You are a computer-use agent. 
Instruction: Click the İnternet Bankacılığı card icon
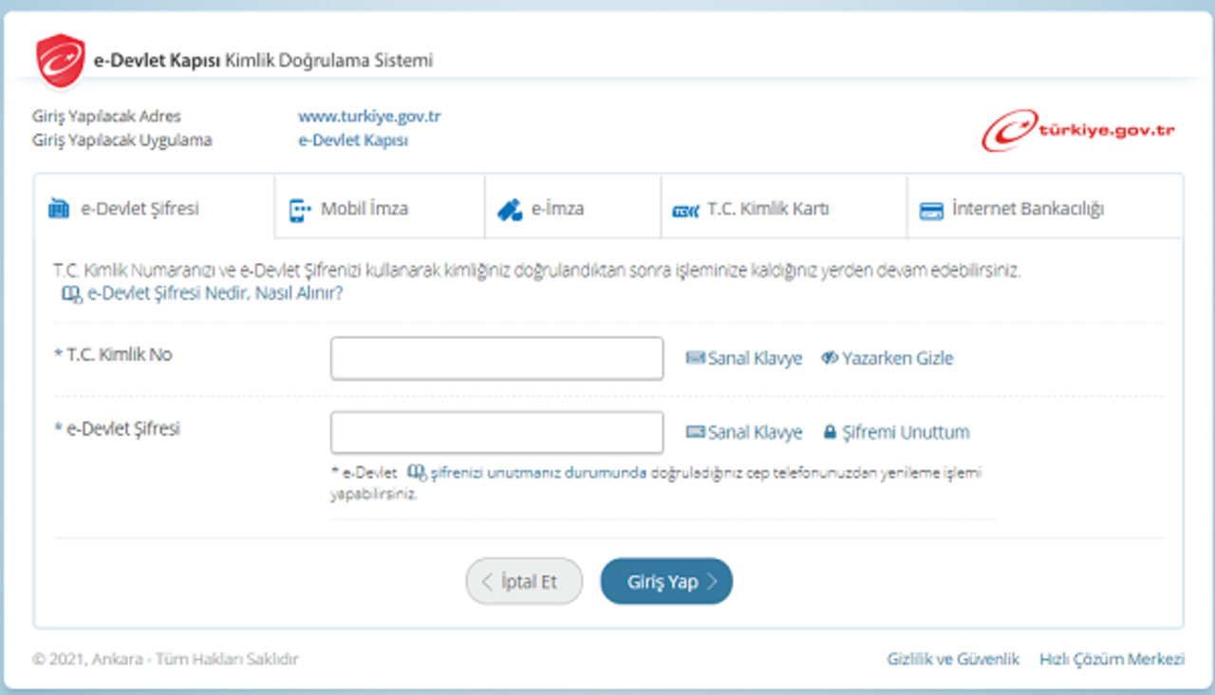931,211
